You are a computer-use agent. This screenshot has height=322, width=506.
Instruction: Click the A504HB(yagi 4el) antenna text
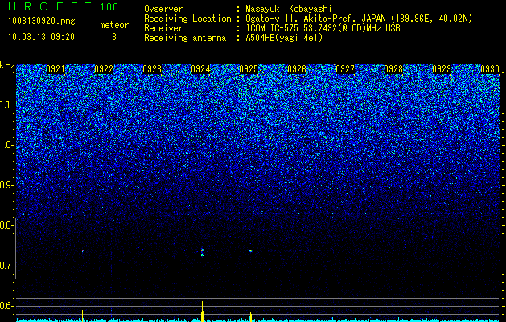tap(284, 38)
